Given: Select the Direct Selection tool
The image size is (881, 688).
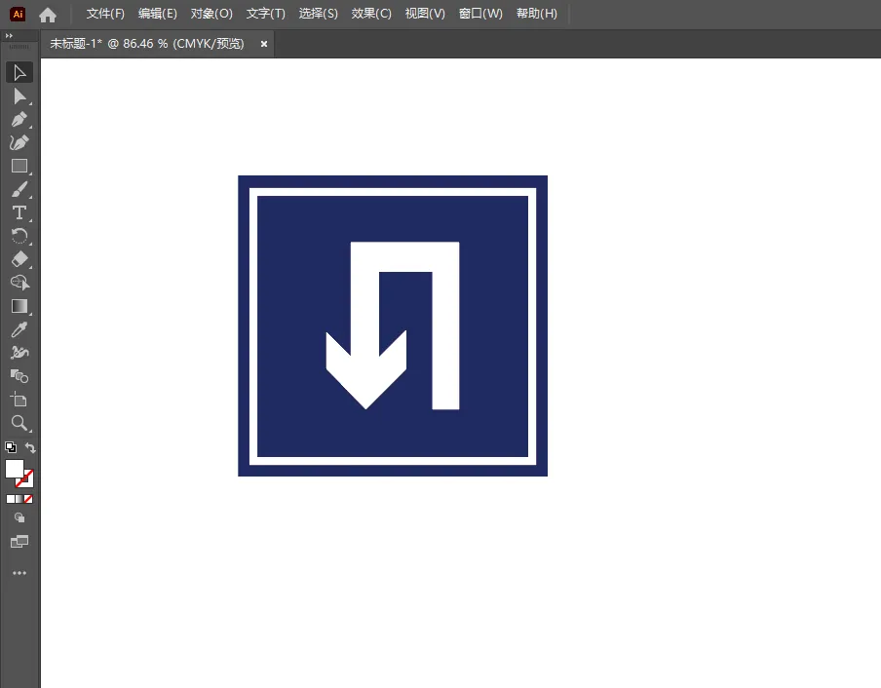Looking at the screenshot, I should 19,96.
